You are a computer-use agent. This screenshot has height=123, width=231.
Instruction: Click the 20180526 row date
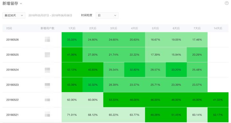[x=13, y=40]
